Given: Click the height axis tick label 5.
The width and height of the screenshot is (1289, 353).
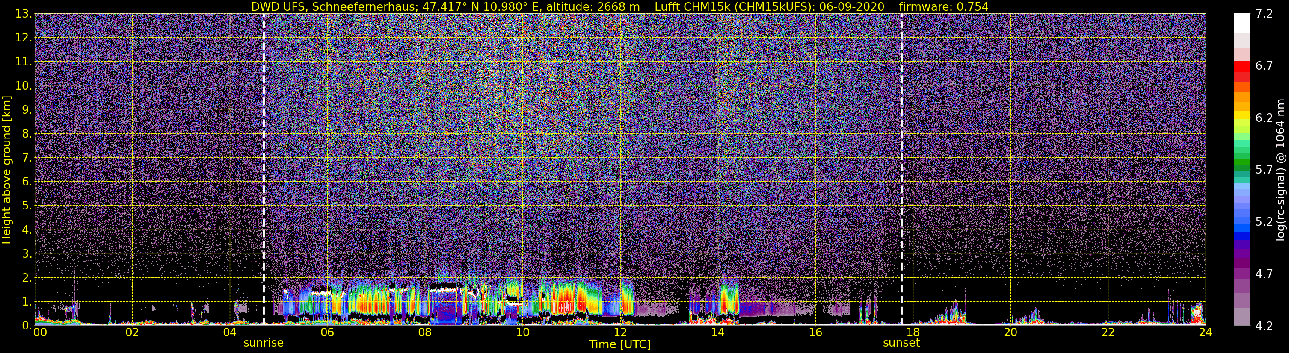Looking at the screenshot, I should pyautogui.click(x=26, y=206).
